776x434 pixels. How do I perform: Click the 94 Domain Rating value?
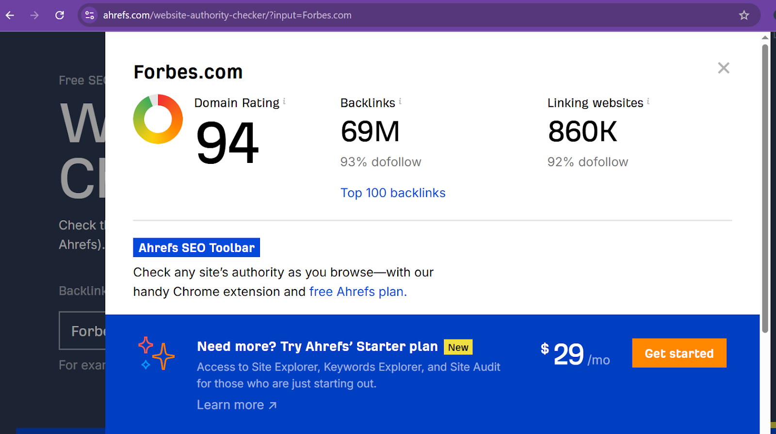point(227,143)
